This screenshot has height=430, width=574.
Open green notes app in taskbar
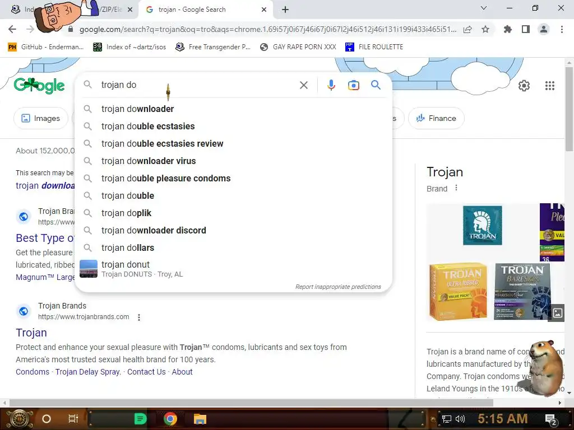(x=140, y=419)
